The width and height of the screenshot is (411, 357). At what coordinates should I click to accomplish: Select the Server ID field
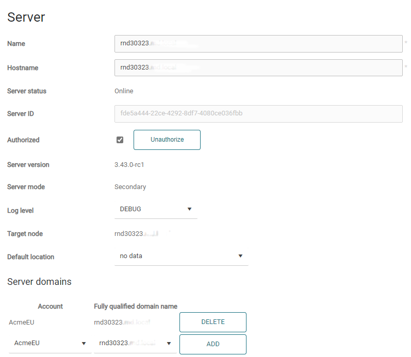click(258, 114)
